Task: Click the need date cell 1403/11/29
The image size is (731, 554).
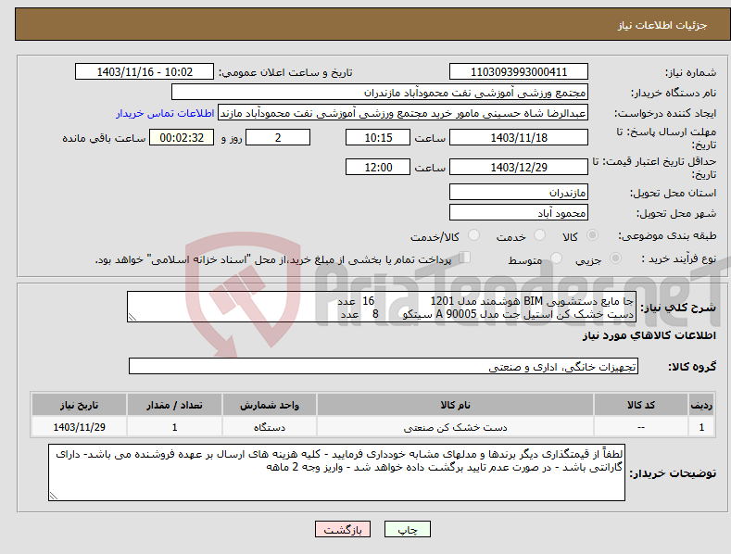Action: click(80, 427)
